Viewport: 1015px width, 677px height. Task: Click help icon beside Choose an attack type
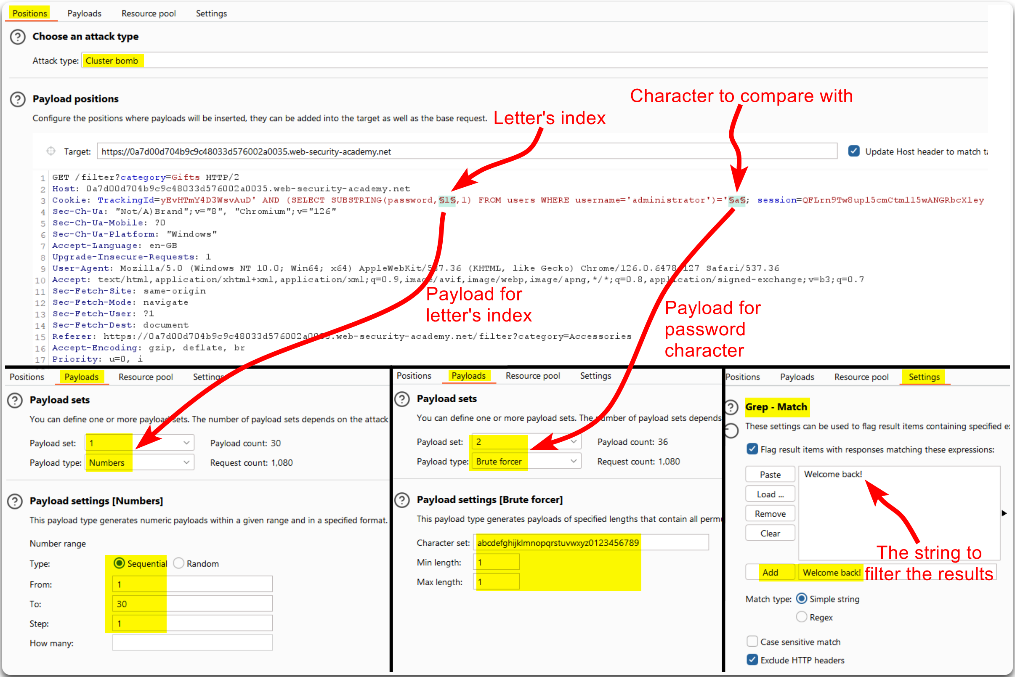18,37
